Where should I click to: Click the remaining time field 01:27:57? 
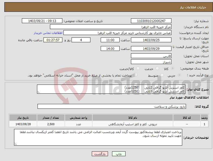tap(53, 40)
